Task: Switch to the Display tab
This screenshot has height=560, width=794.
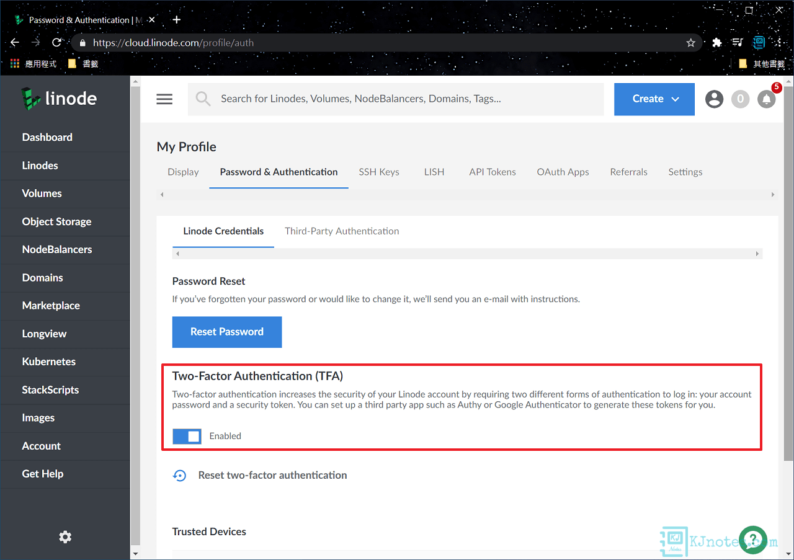Action: pos(183,172)
